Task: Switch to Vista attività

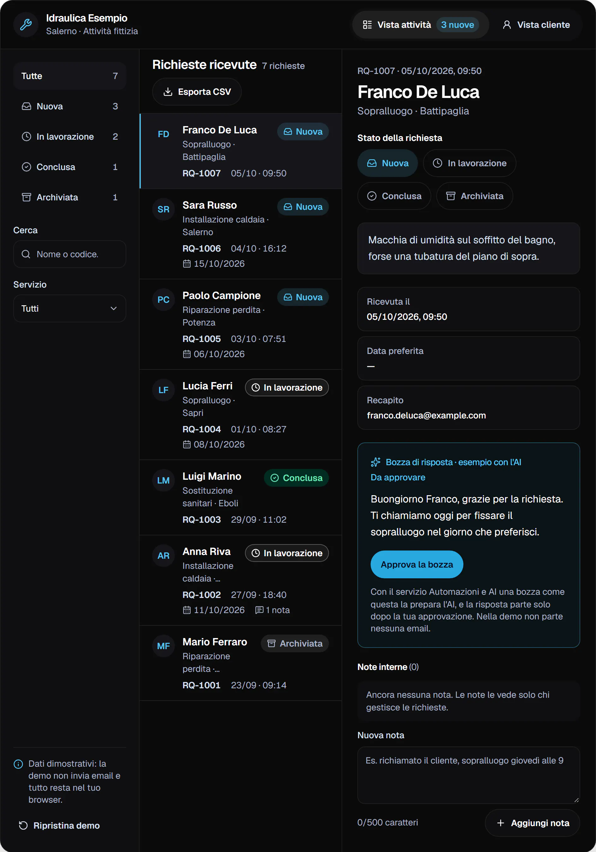Action: [420, 25]
